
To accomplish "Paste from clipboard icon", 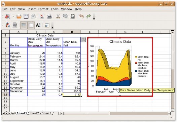I will point(73,16).
